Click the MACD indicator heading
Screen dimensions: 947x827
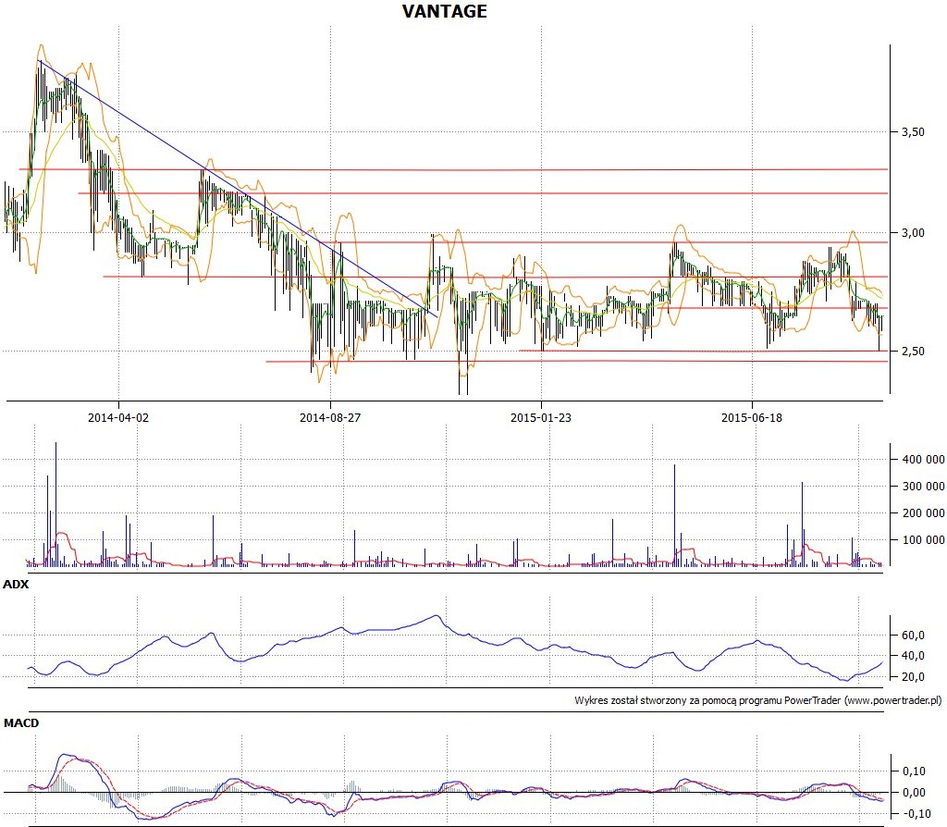coord(21,723)
